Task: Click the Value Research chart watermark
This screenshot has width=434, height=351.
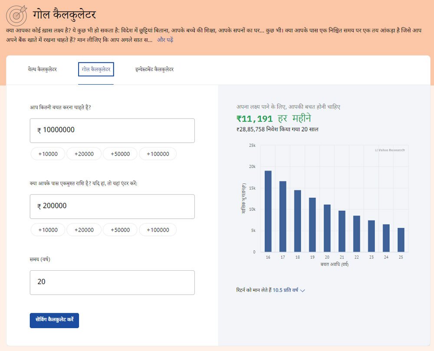Action: 390,150
